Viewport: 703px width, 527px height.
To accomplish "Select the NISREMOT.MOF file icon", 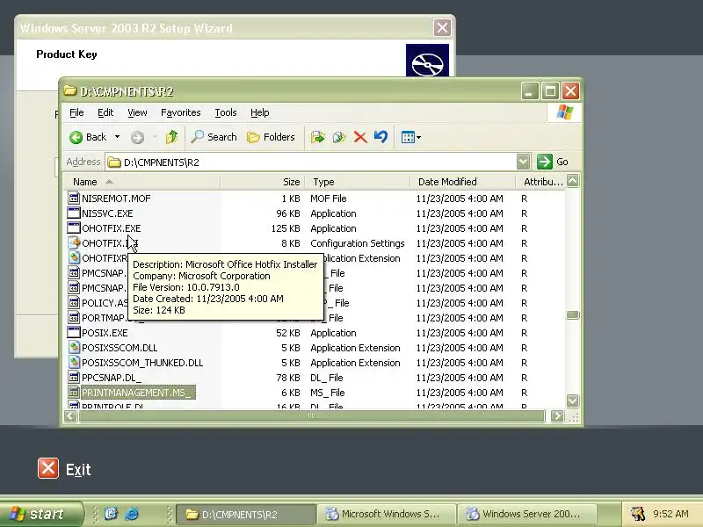I will [x=74, y=198].
